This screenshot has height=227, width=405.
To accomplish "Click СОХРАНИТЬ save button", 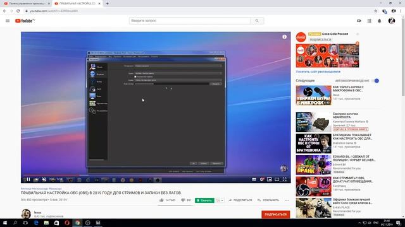I will (x=268, y=201).
